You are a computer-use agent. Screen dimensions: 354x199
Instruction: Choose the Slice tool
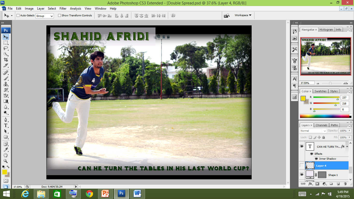[6, 65]
